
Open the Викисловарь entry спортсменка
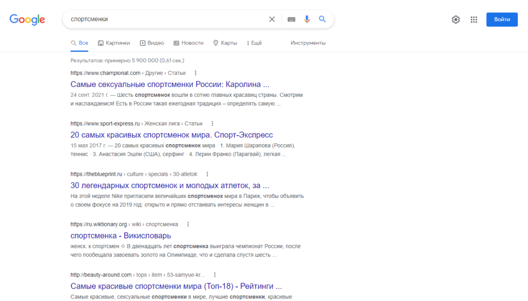point(121,236)
